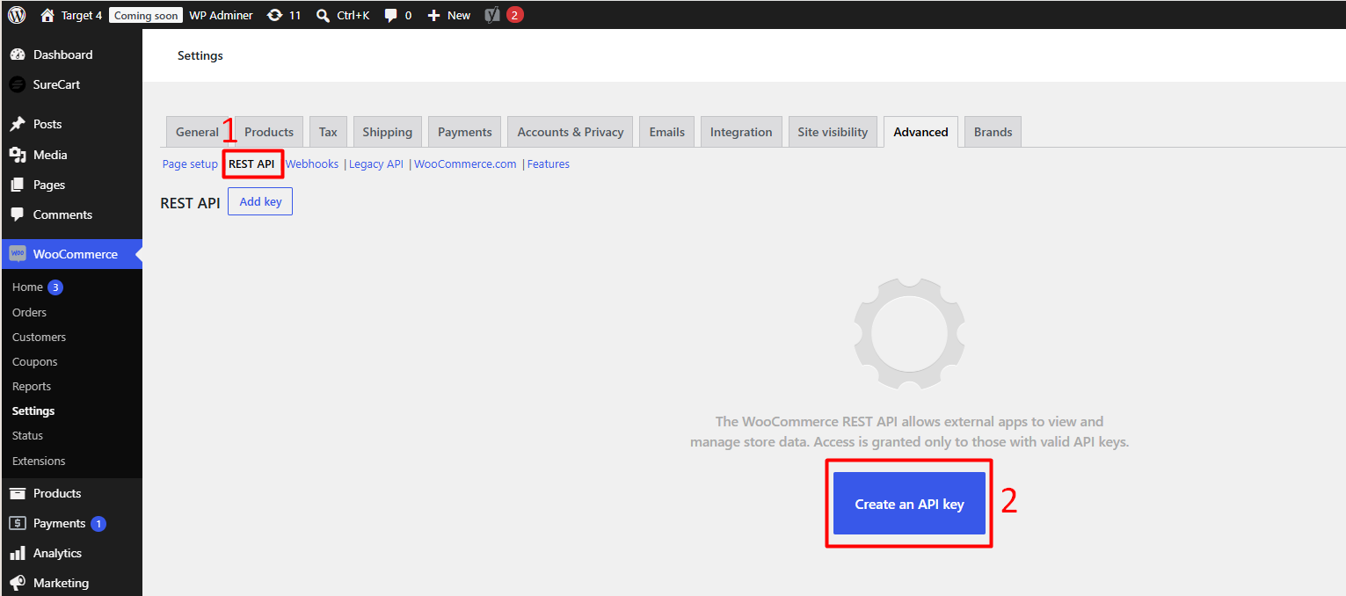Open the Features sub-link
This screenshot has height=596, width=1346.
point(549,164)
